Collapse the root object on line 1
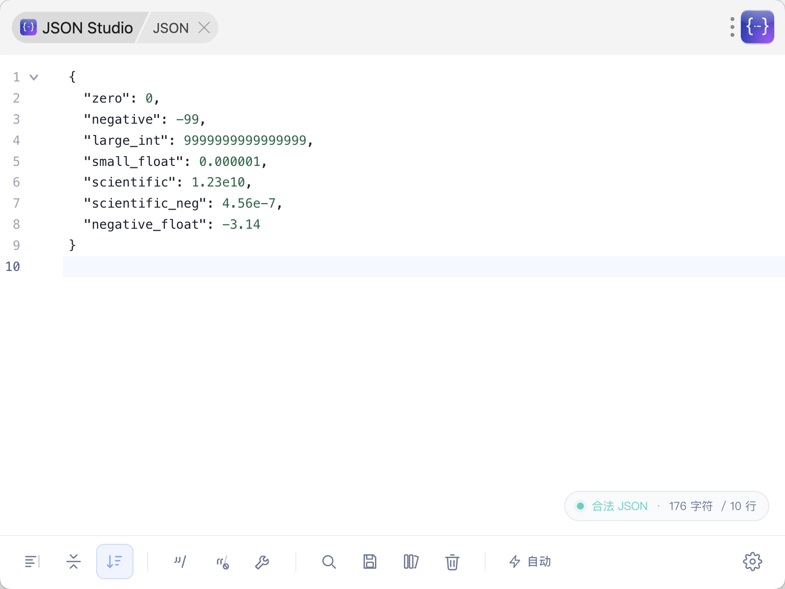Image resolution: width=785 pixels, height=589 pixels. [34, 77]
